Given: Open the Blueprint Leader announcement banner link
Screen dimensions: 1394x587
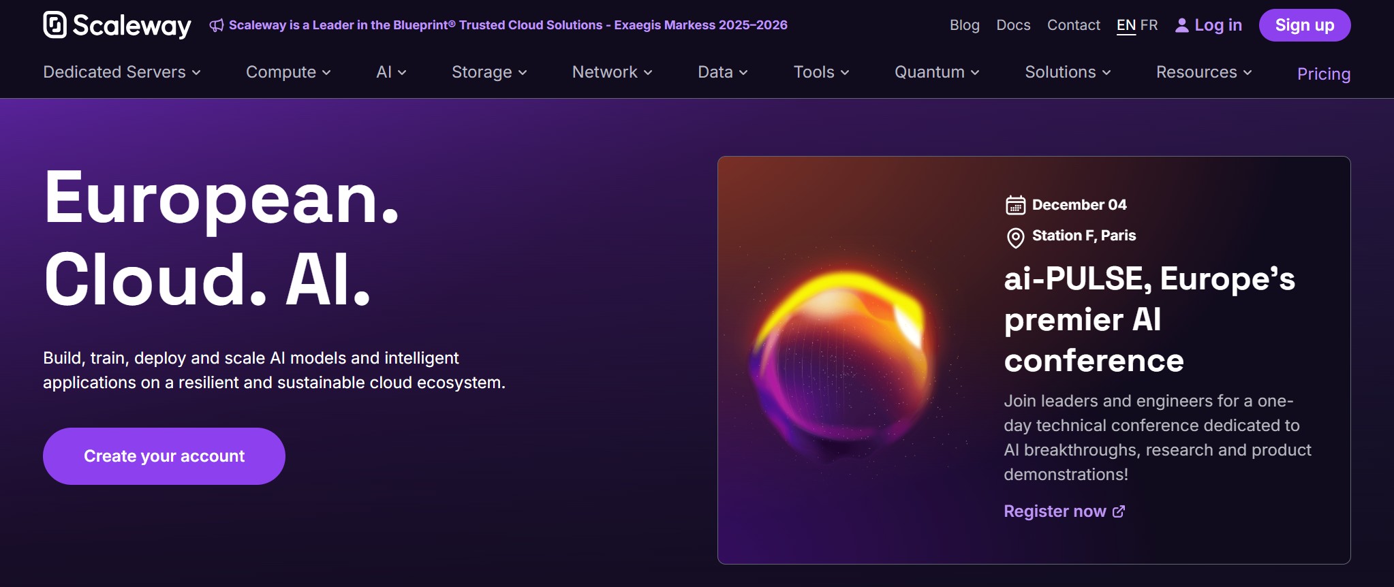Looking at the screenshot, I should tap(508, 25).
